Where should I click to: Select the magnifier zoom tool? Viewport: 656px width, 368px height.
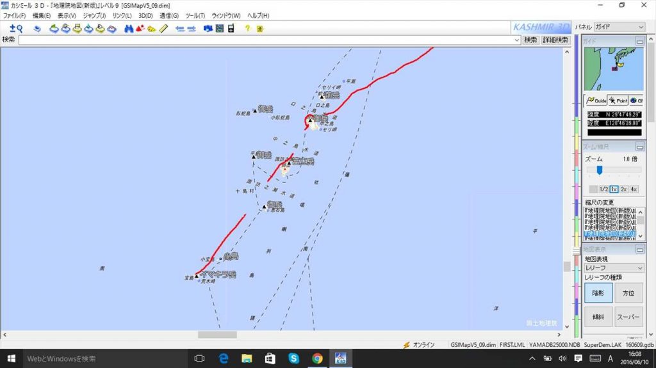19,29
